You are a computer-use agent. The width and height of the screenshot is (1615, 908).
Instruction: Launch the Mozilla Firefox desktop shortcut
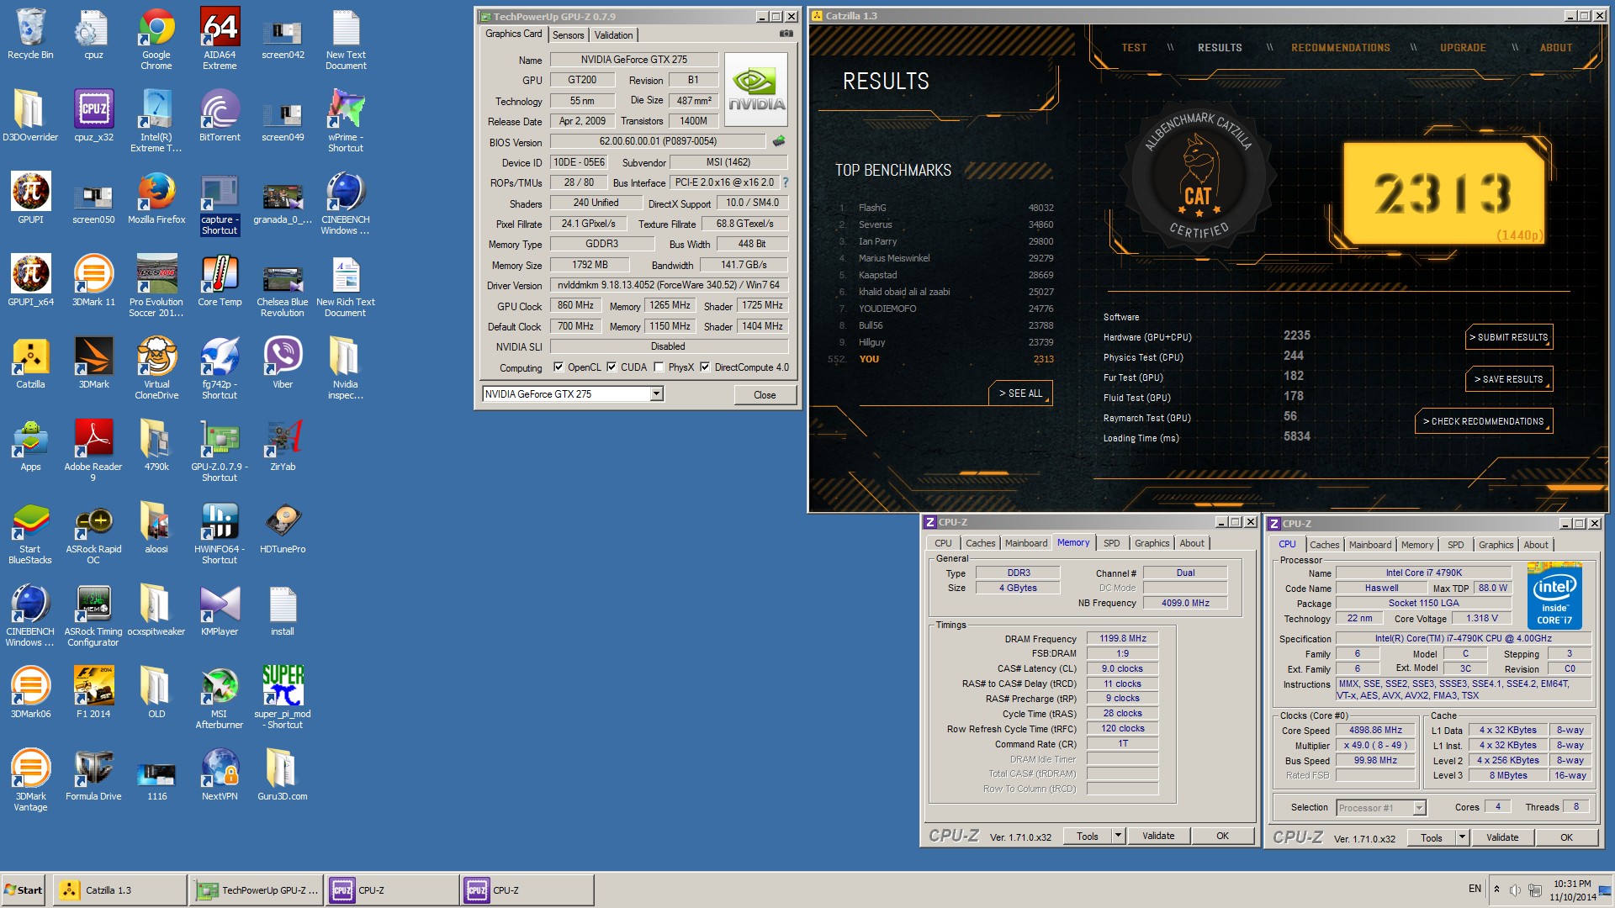[156, 198]
